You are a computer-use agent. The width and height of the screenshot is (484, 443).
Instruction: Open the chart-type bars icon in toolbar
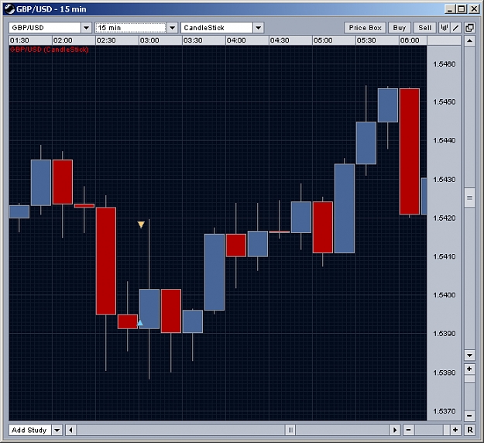pos(445,28)
